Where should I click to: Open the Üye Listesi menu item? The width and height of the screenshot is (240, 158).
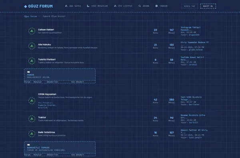[123, 6]
